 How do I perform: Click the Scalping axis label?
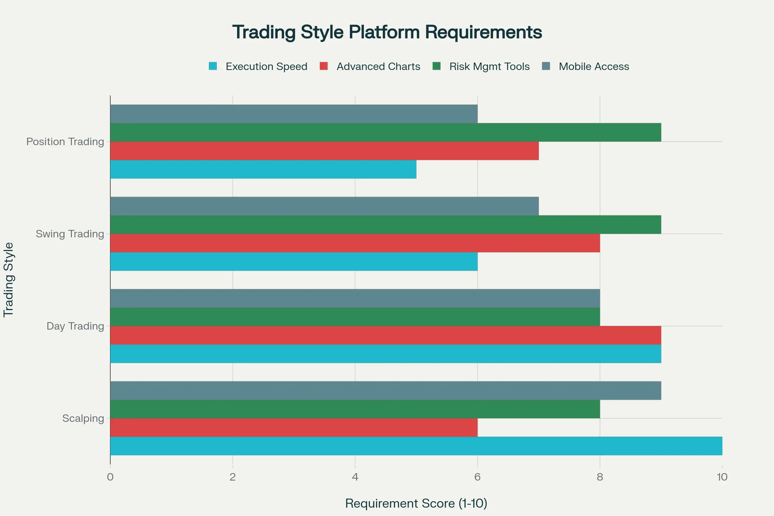[83, 418]
